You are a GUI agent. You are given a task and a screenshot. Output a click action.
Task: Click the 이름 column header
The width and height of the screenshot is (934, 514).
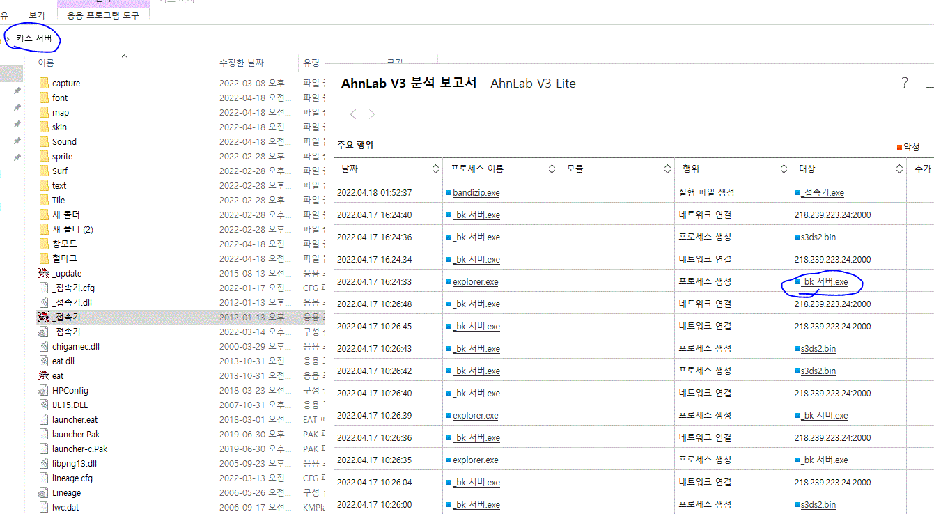pyautogui.click(x=46, y=63)
